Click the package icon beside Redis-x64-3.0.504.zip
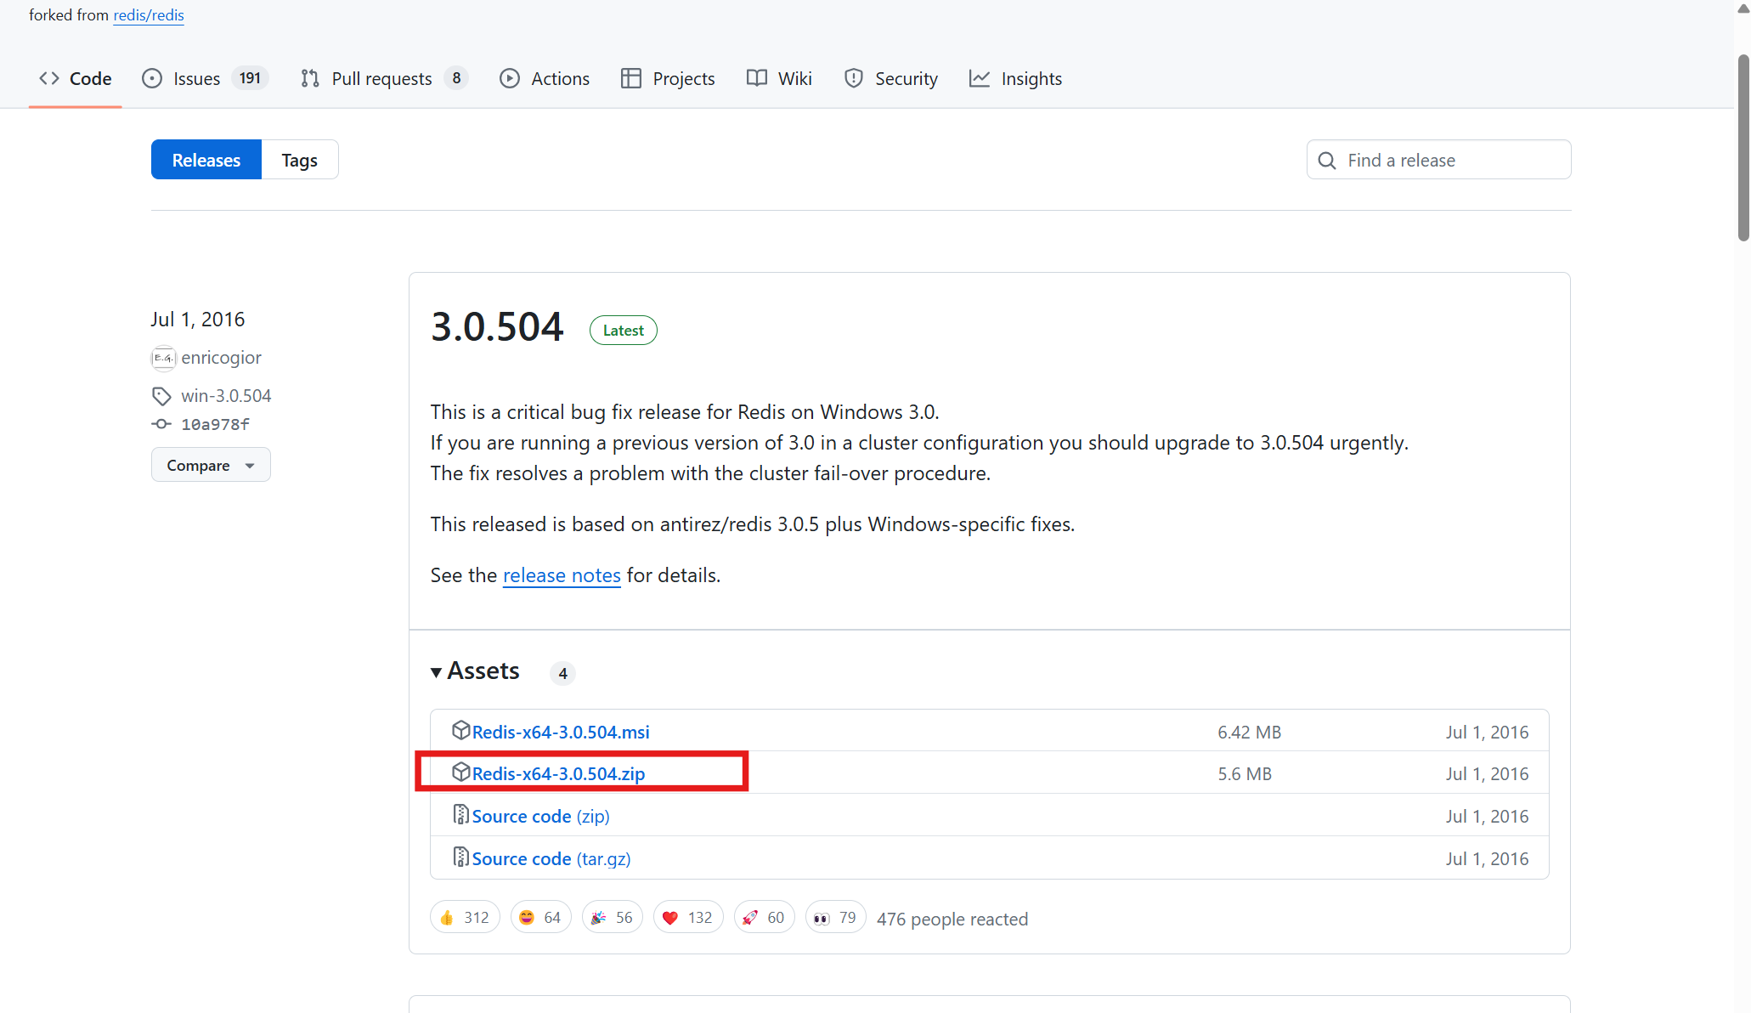 click(x=461, y=772)
